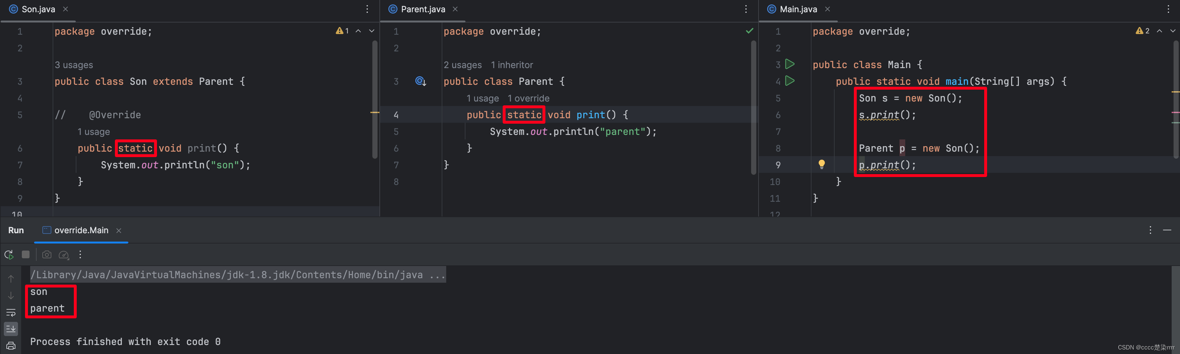Click the 'static' keyword in Son.java

click(135, 148)
